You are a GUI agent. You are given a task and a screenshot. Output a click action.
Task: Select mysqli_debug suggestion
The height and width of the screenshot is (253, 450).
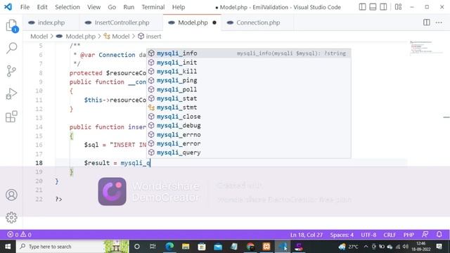tap(249, 125)
